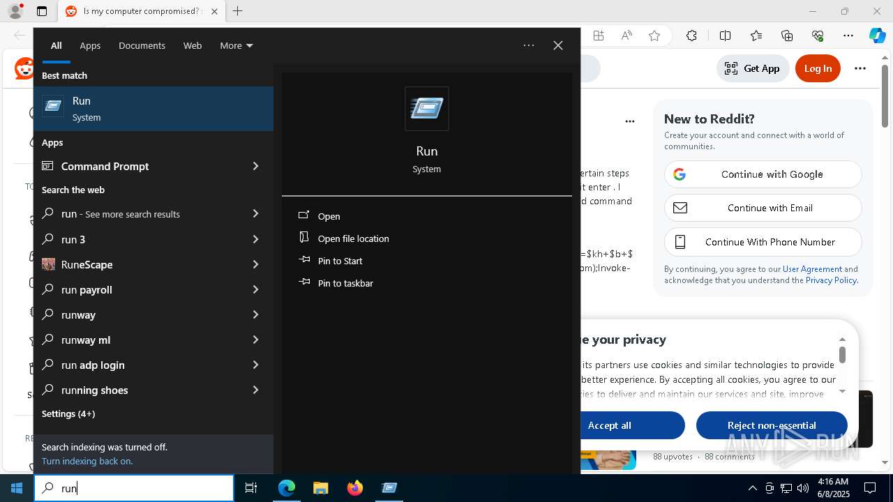Show hidden system tray icons
This screenshot has width=893, height=502.
[x=752, y=488]
